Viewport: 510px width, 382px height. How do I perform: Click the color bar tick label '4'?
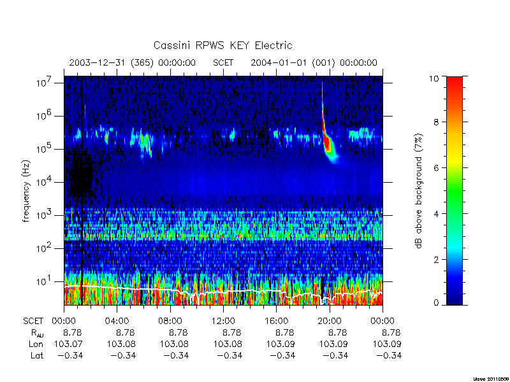click(436, 213)
